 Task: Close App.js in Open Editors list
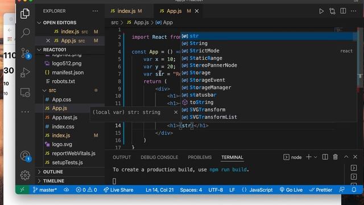click(x=48, y=40)
